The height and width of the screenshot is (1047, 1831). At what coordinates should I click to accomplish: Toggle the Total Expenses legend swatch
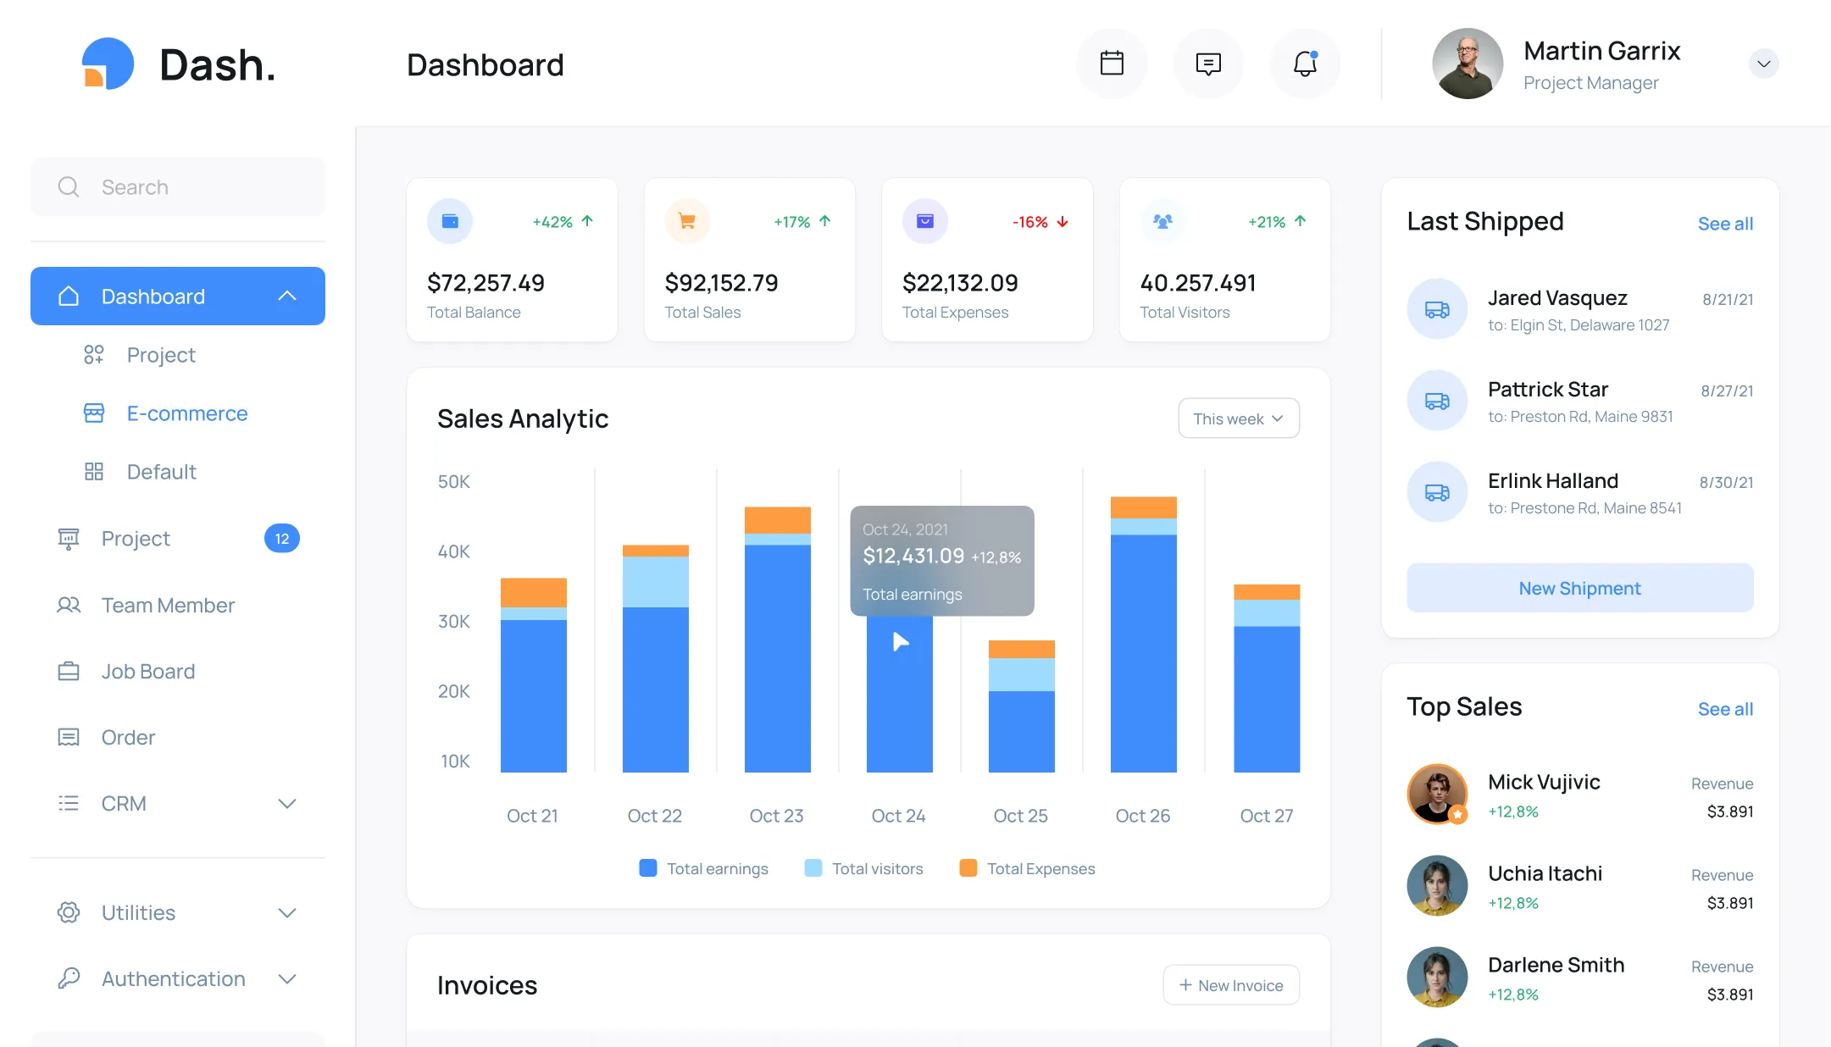[968, 868]
